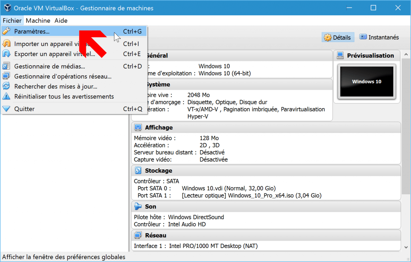Click 'Intel PRO/1000 MT Desktop (NAT)' interface text

pyautogui.click(x=214, y=246)
